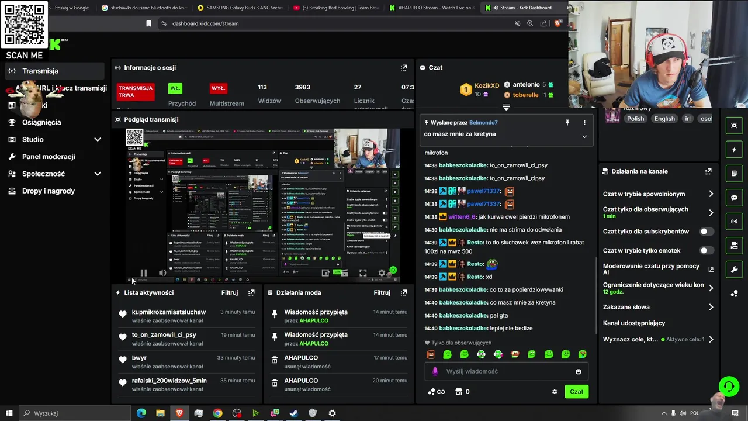Screen dimensions: 748x421
Task: Click kupmikrozamiastsluchaw in activity list
Action: 169,312
